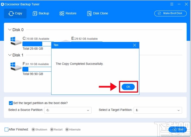Click the Total 99.90 GB text
This screenshot has height=137, width=191.
pyautogui.click(x=33, y=74)
